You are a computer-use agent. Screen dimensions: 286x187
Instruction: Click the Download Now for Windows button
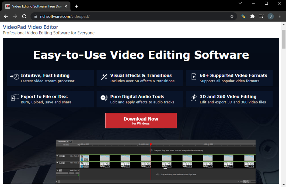point(141,120)
